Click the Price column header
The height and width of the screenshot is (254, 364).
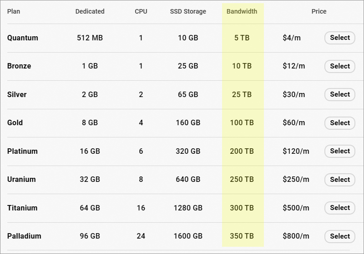click(x=319, y=11)
